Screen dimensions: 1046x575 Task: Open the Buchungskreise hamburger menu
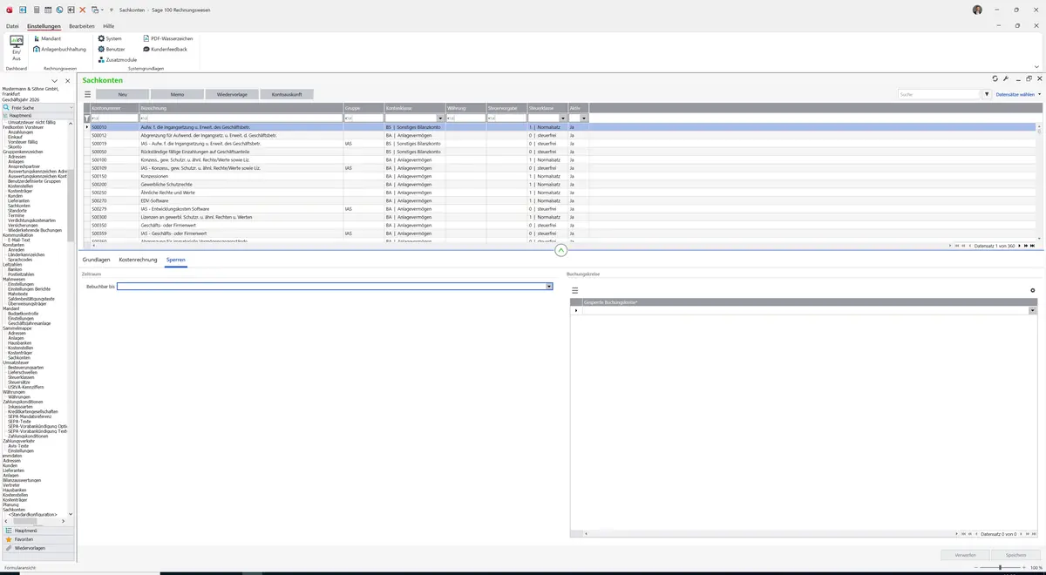point(575,290)
